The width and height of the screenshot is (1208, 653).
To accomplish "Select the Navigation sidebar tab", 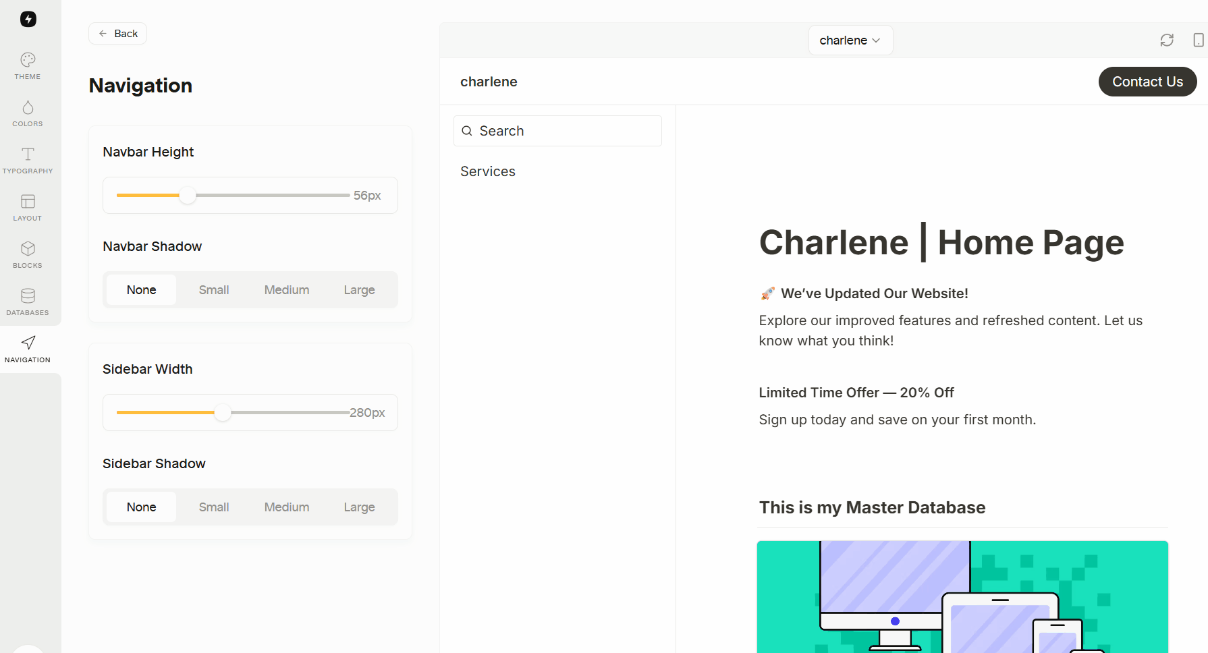I will (x=28, y=349).
